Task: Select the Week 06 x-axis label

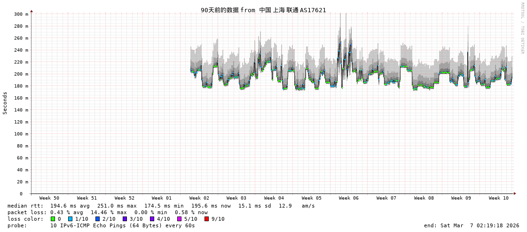Action: coord(349,198)
